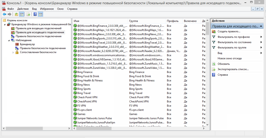
Task: Open the Вид menu in the menu bar
Action: (x=34, y=9)
